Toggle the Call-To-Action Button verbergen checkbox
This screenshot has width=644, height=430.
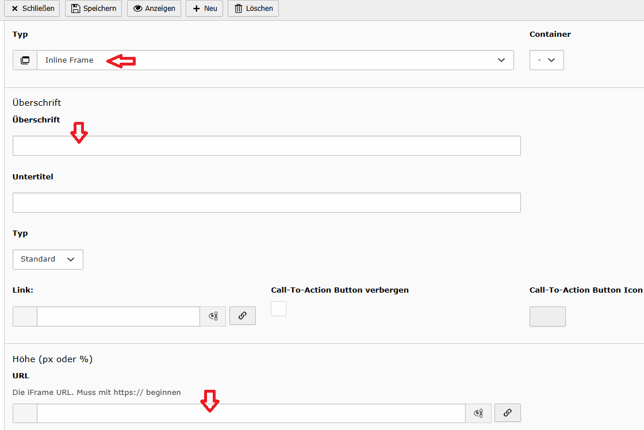tap(278, 309)
